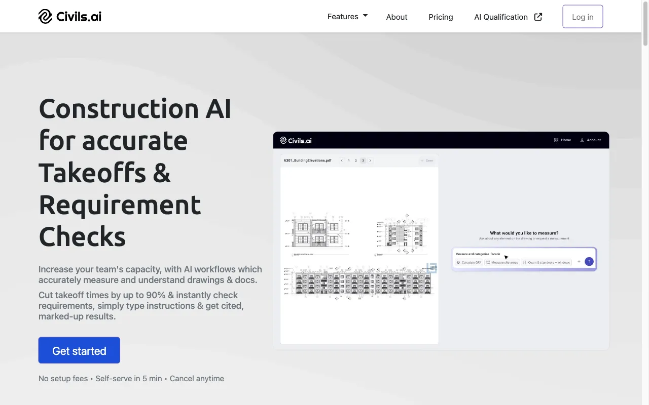Open the Features dropdown menu

[347, 17]
